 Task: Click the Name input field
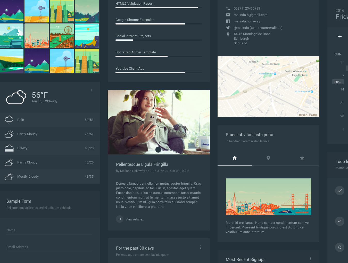tap(49, 230)
